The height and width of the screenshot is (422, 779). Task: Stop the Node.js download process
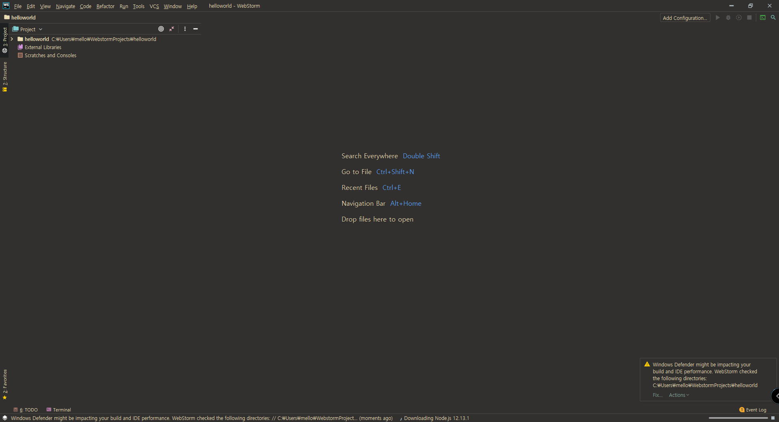(773, 418)
